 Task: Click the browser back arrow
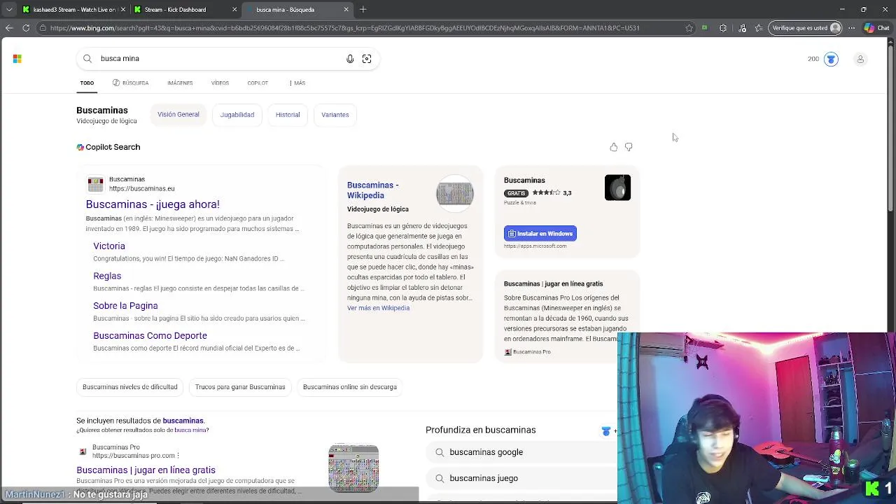9,28
